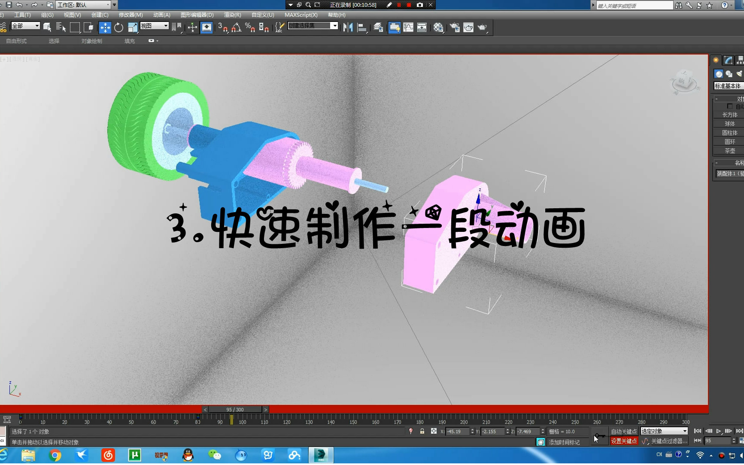Viewport: 744px width, 465px height.
Task: Activate the Select and Scale tool
Action: 133,27
